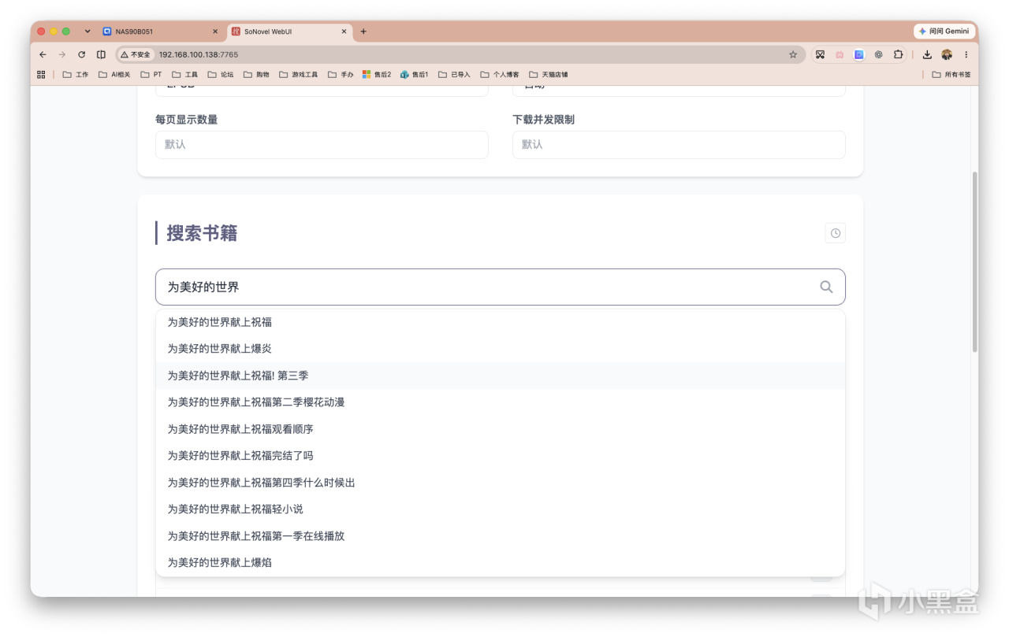This screenshot has height=637, width=1009.
Task: Open the Chrome profile avatar
Action: 947,54
